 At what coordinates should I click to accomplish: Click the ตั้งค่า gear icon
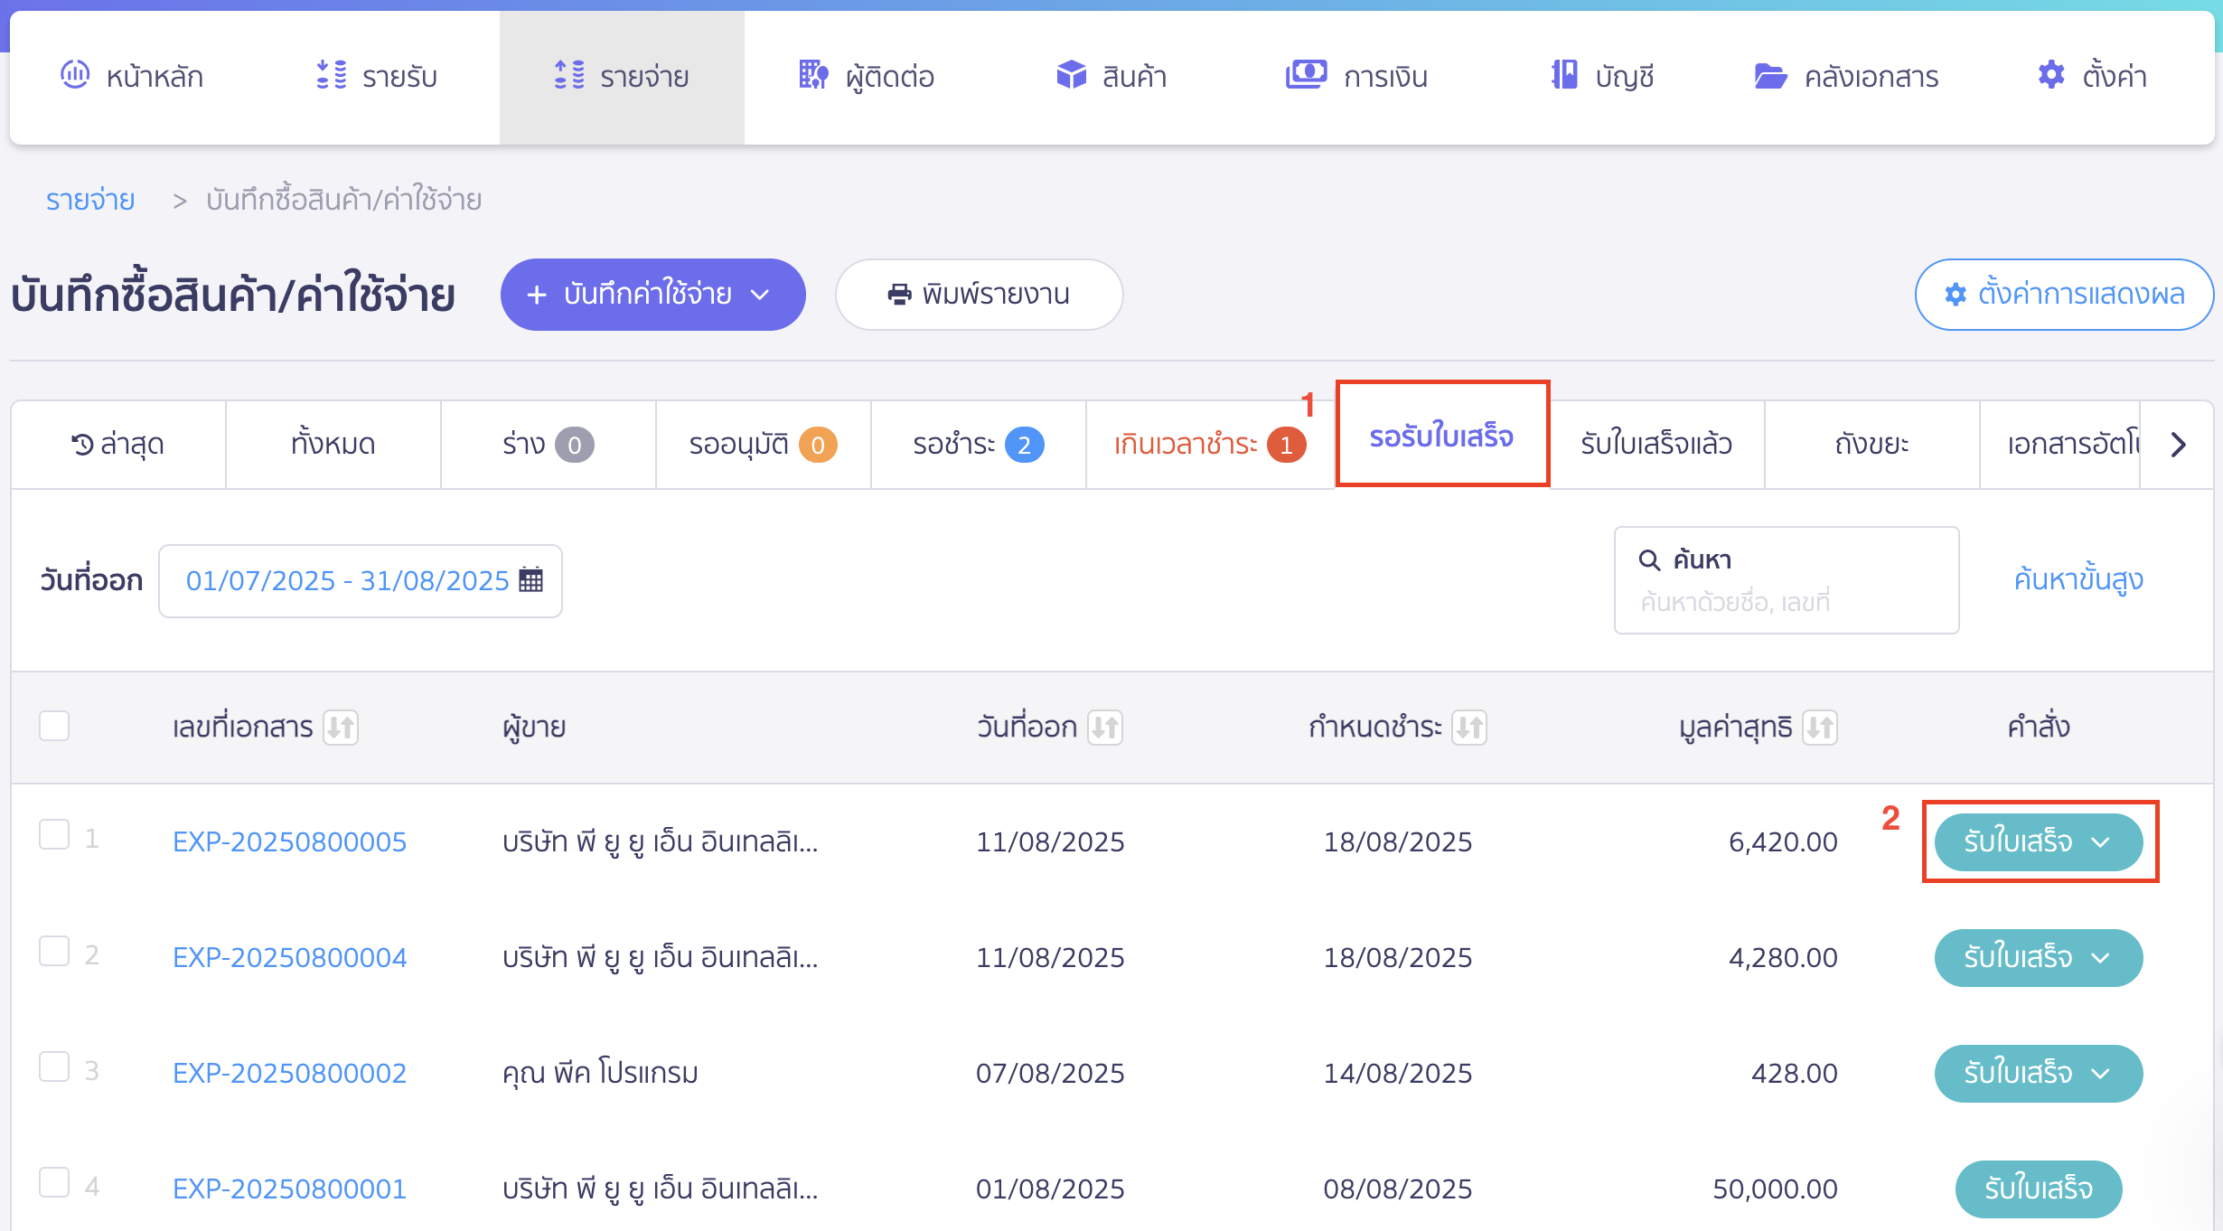(x=2051, y=75)
